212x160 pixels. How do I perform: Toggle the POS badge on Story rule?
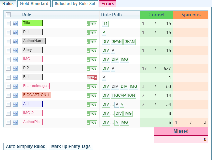92,51
